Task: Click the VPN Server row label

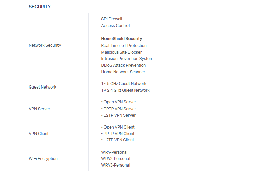Action: pyautogui.click(x=40, y=109)
